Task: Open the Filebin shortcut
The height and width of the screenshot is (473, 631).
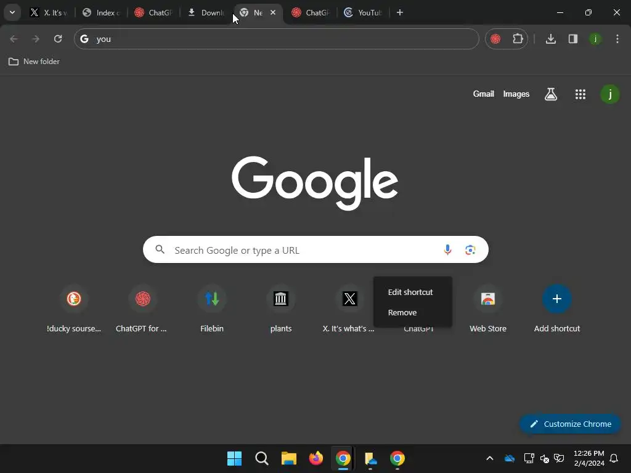Action: tap(212, 309)
